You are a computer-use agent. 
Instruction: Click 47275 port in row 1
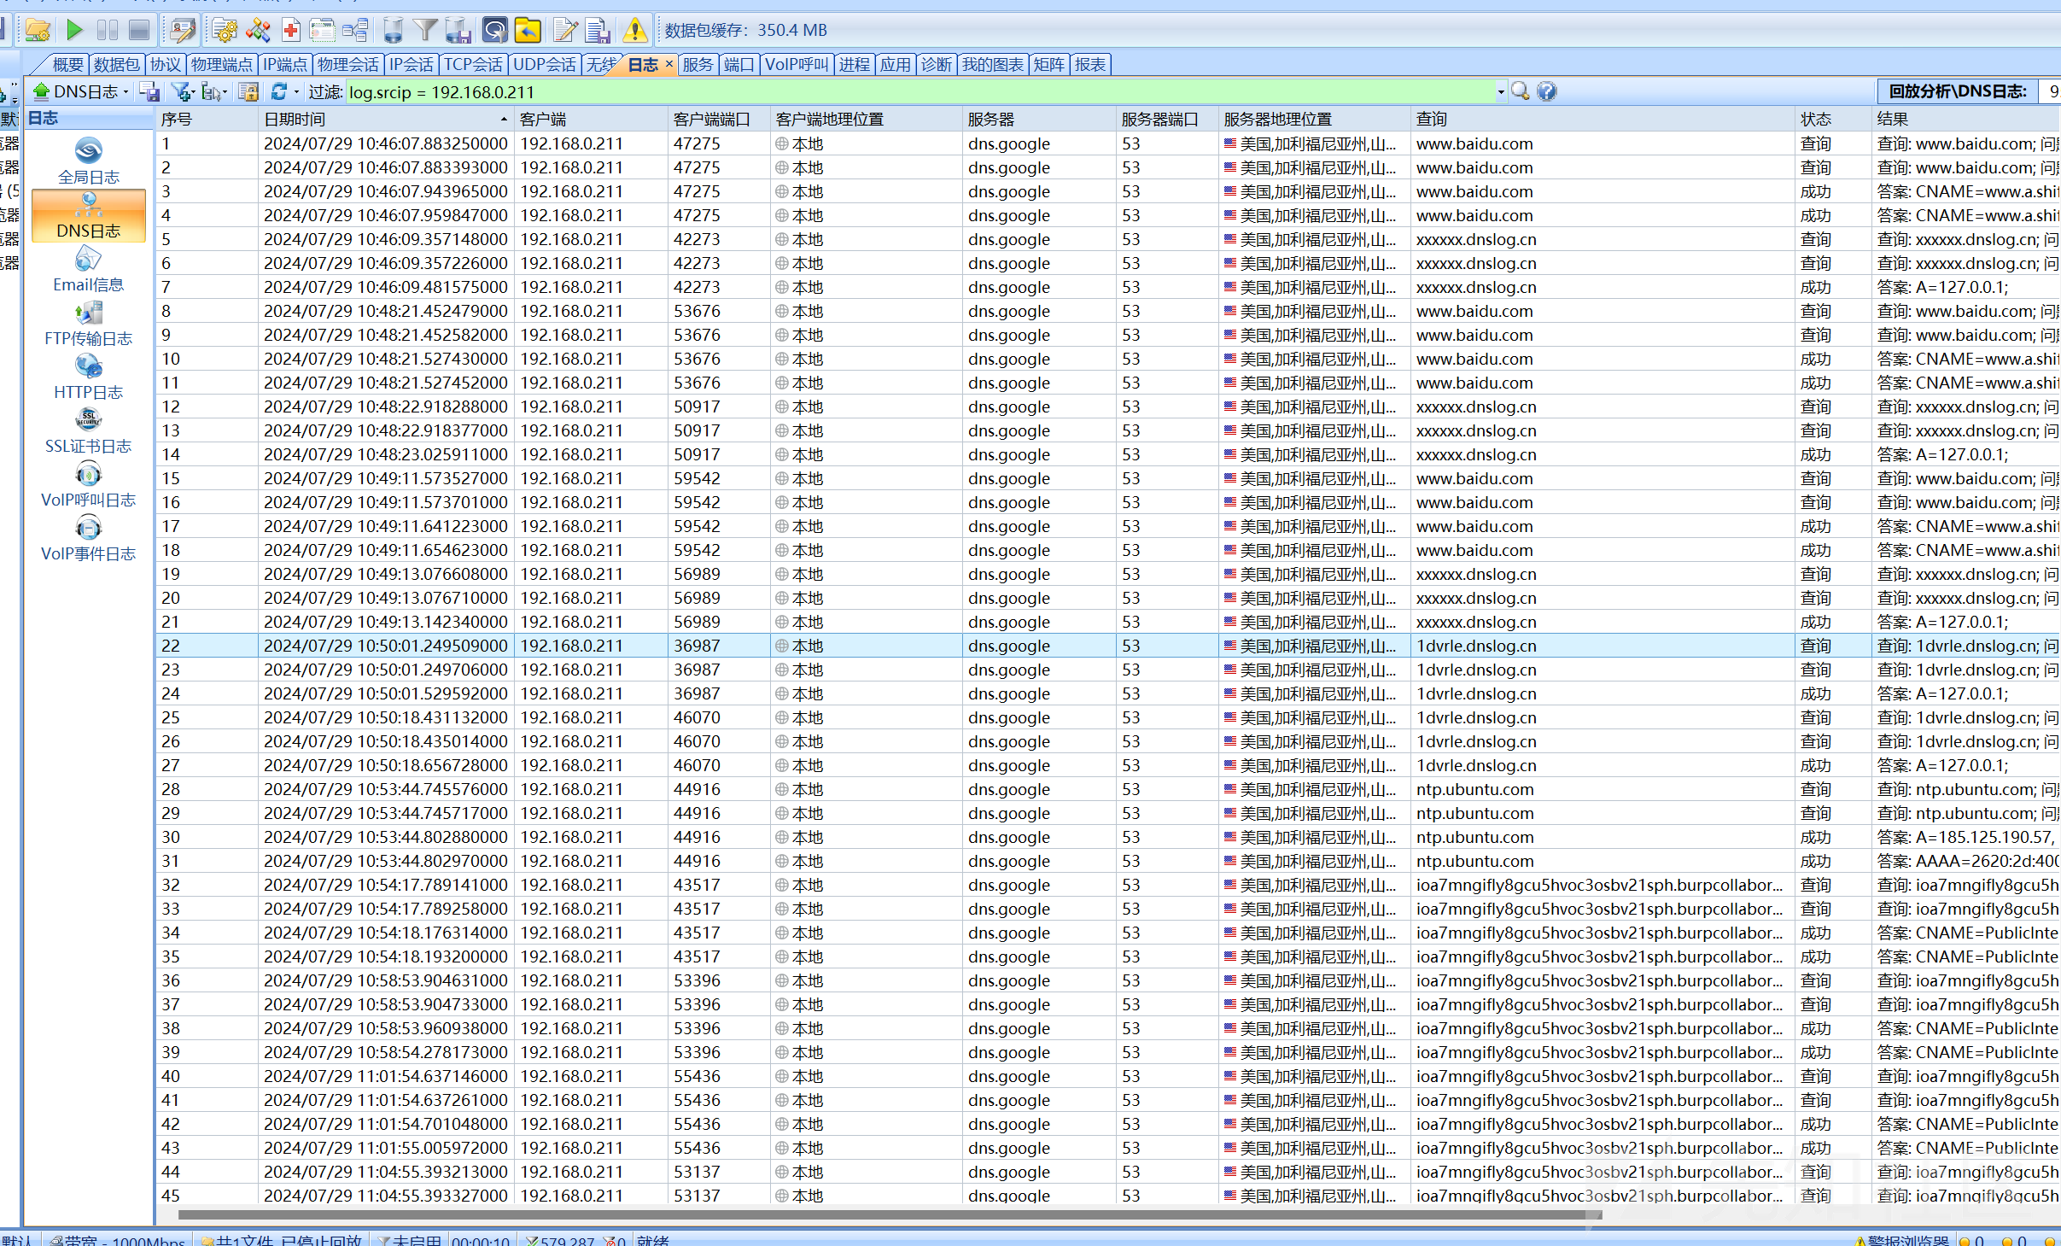click(x=697, y=143)
